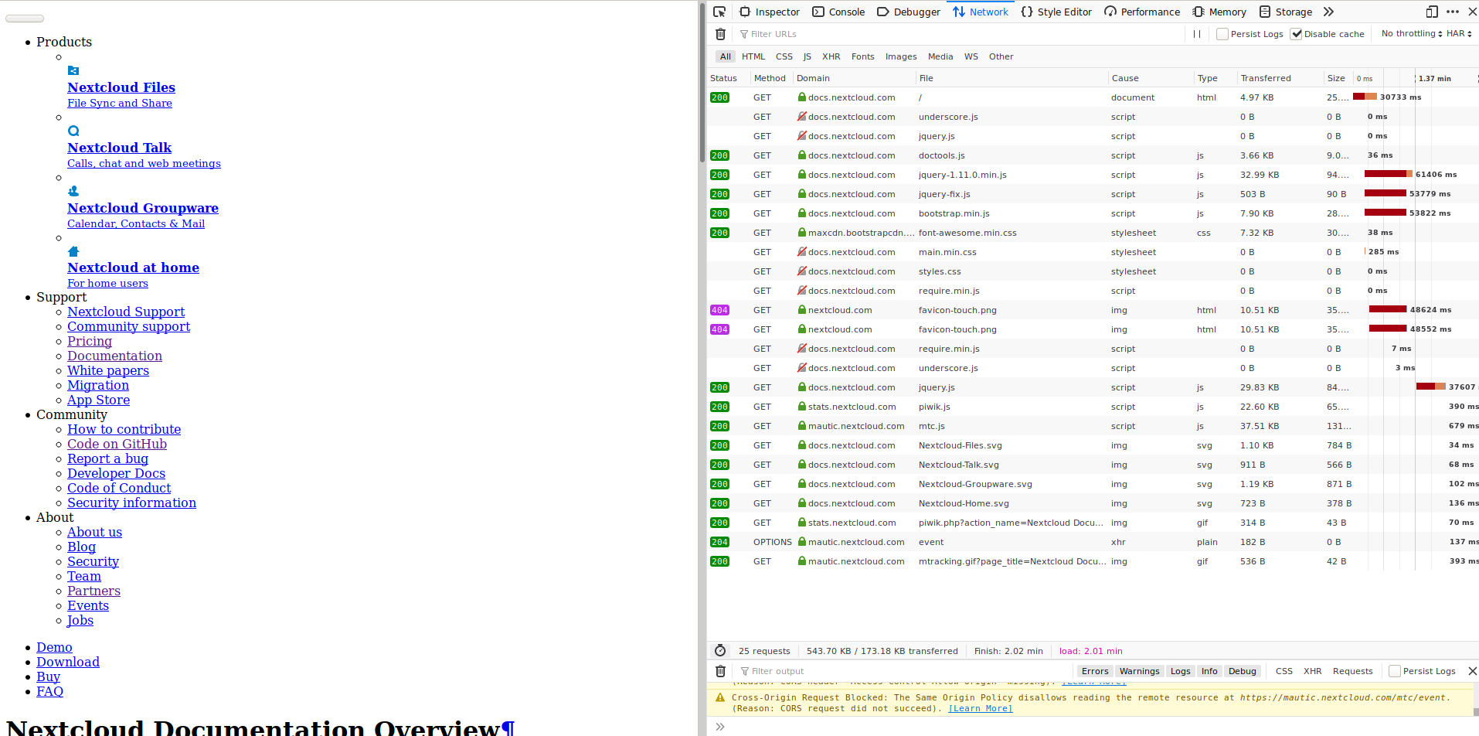Click the Filter URLs input field
Image resolution: width=1479 pixels, height=736 pixels.
tap(773, 34)
